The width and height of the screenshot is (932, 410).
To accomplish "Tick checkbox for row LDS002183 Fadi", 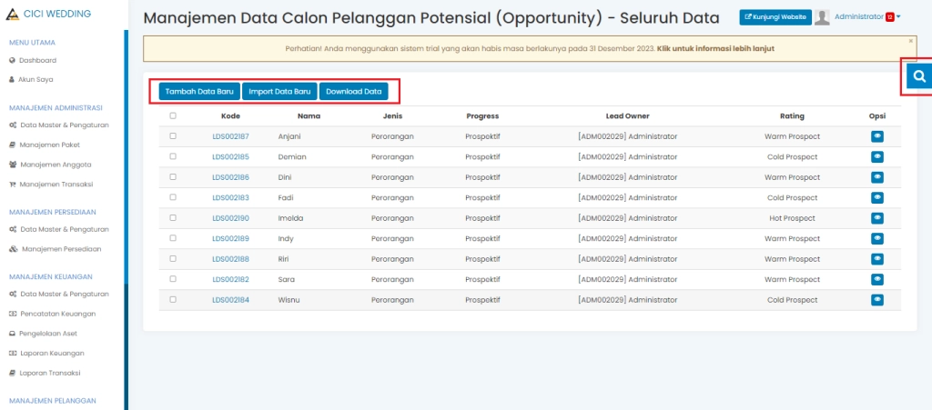I will (173, 197).
